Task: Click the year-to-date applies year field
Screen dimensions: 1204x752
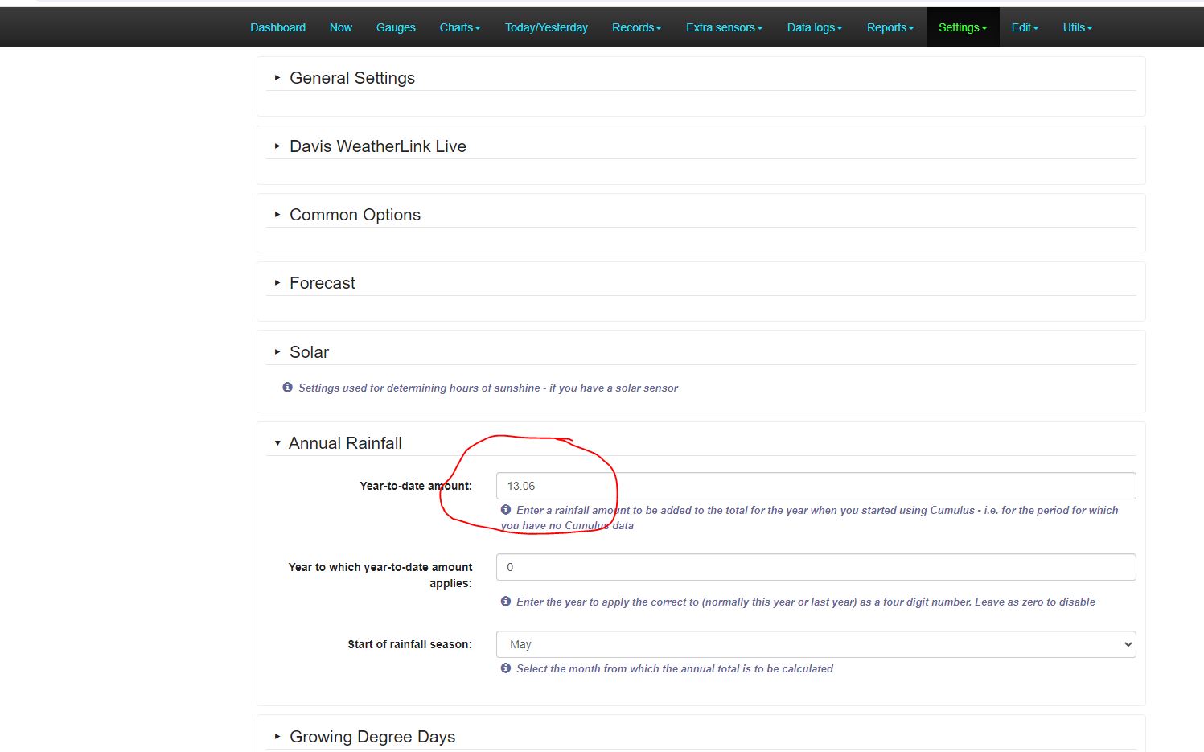Action: click(x=816, y=567)
